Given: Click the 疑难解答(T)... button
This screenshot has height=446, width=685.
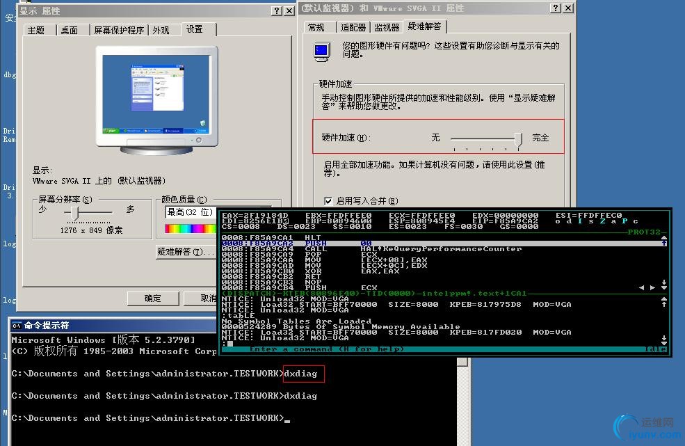Looking at the screenshot, I should [186, 252].
